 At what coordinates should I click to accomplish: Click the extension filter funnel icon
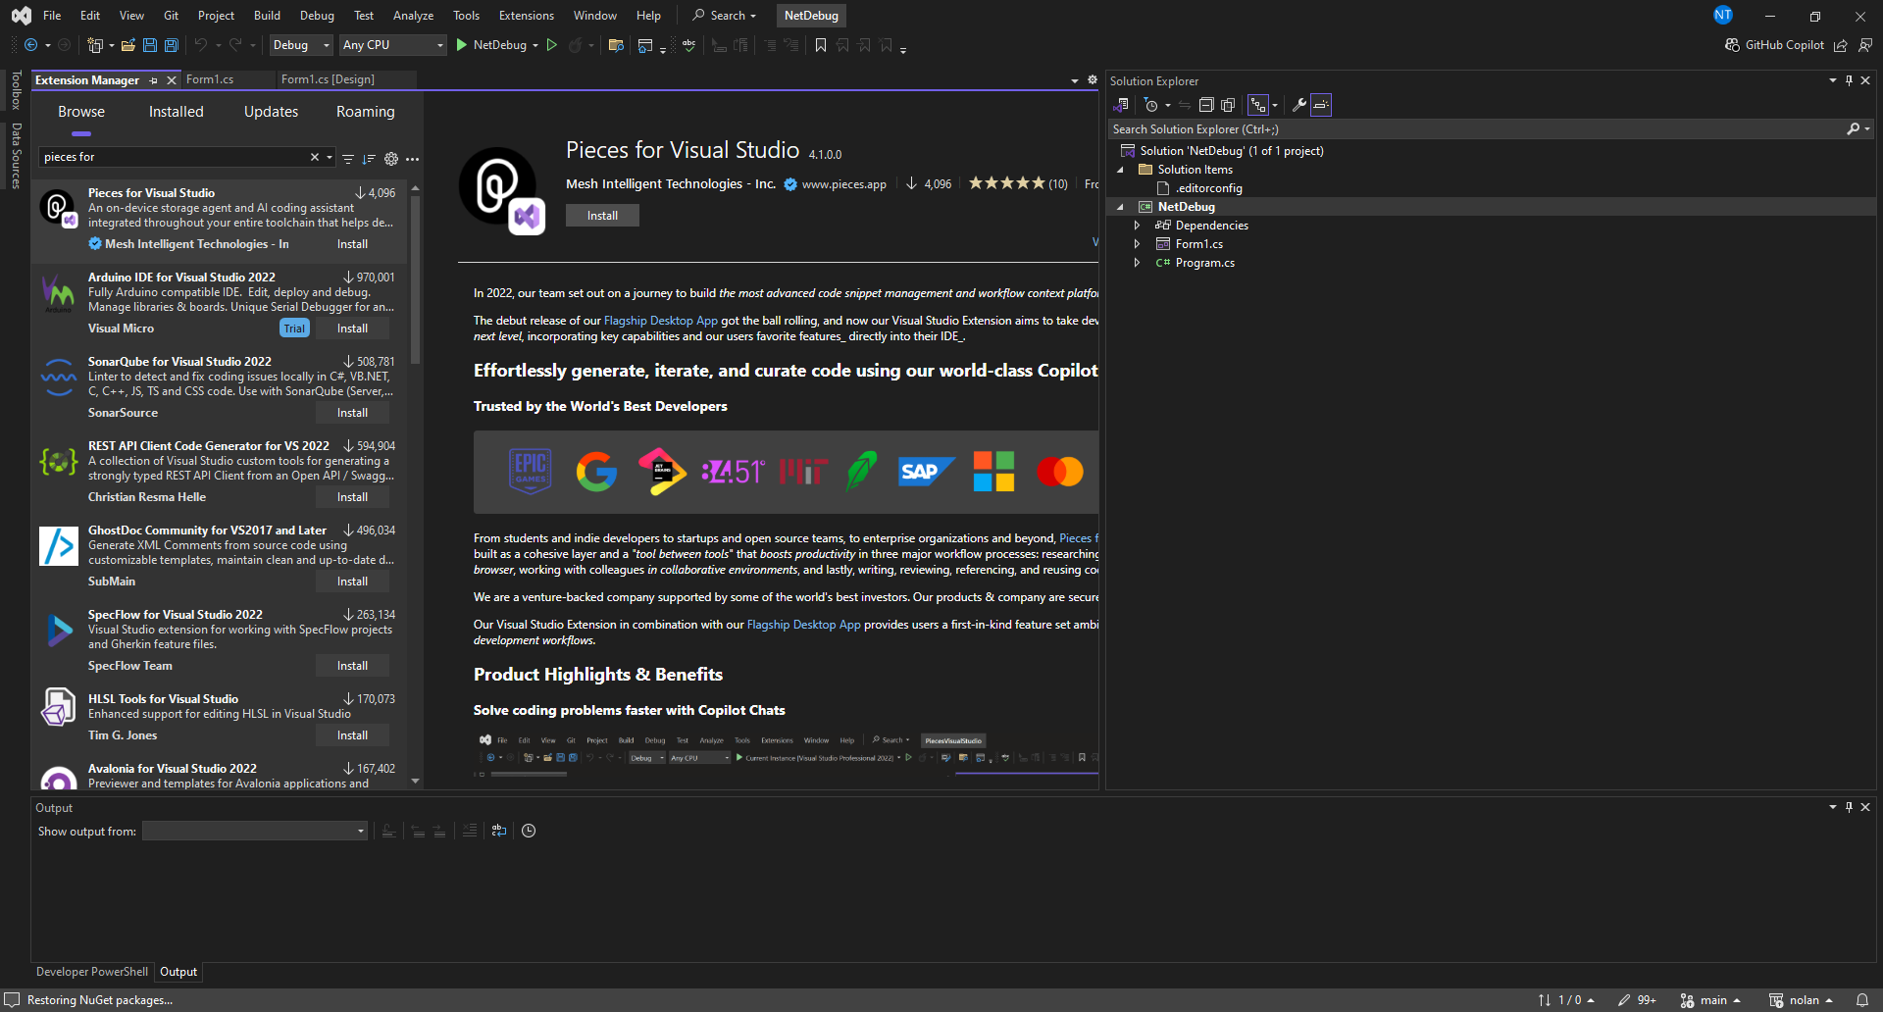pos(347,158)
